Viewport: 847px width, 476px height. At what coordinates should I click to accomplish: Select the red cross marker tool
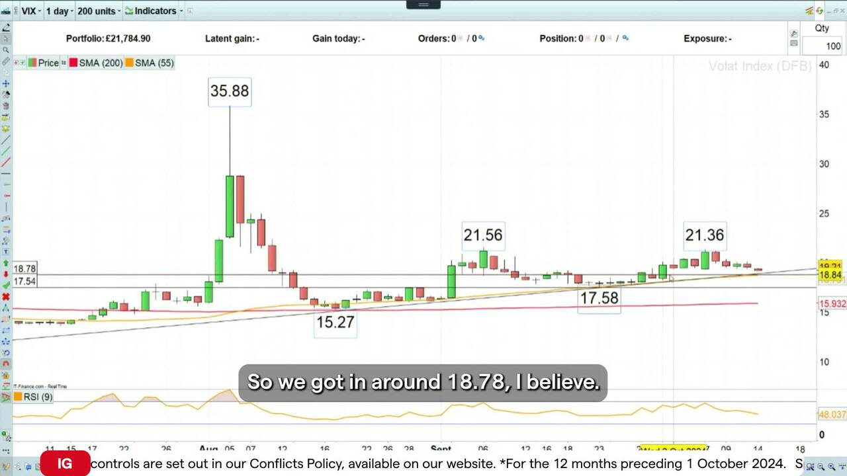click(6, 297)
